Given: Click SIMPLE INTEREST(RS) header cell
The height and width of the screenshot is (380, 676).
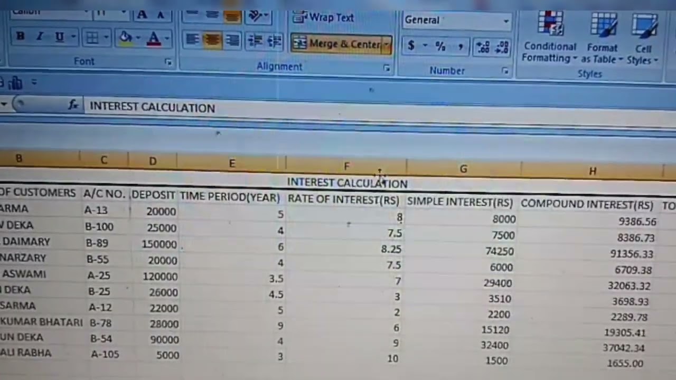Looking at the screenshot, I should coord(460,202).
